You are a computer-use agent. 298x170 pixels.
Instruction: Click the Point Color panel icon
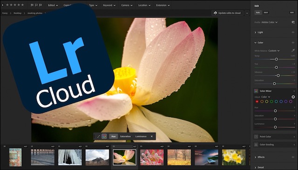click(x=256, y=136)
